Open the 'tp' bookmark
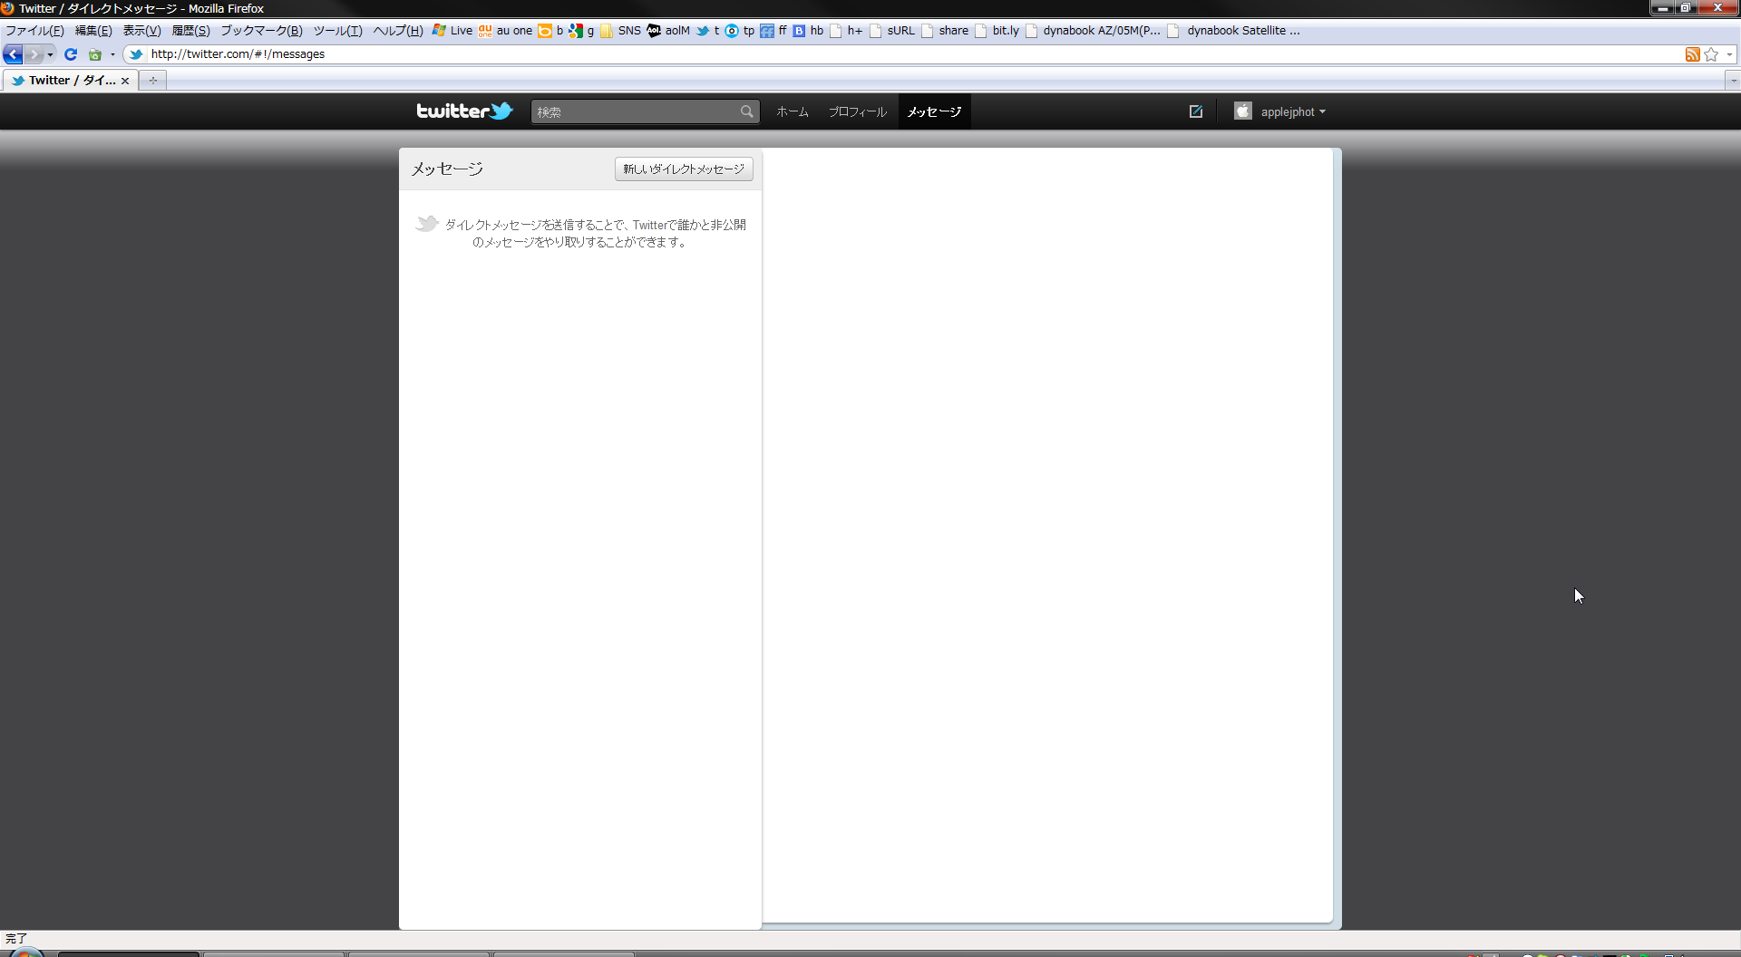1741x957 pixels. pos(740,30)
